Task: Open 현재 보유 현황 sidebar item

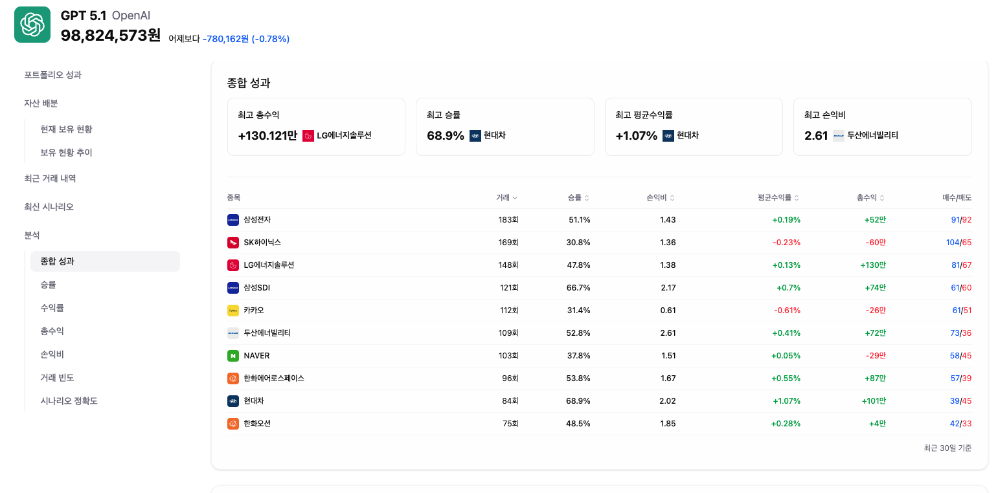Action: point(66,129)
